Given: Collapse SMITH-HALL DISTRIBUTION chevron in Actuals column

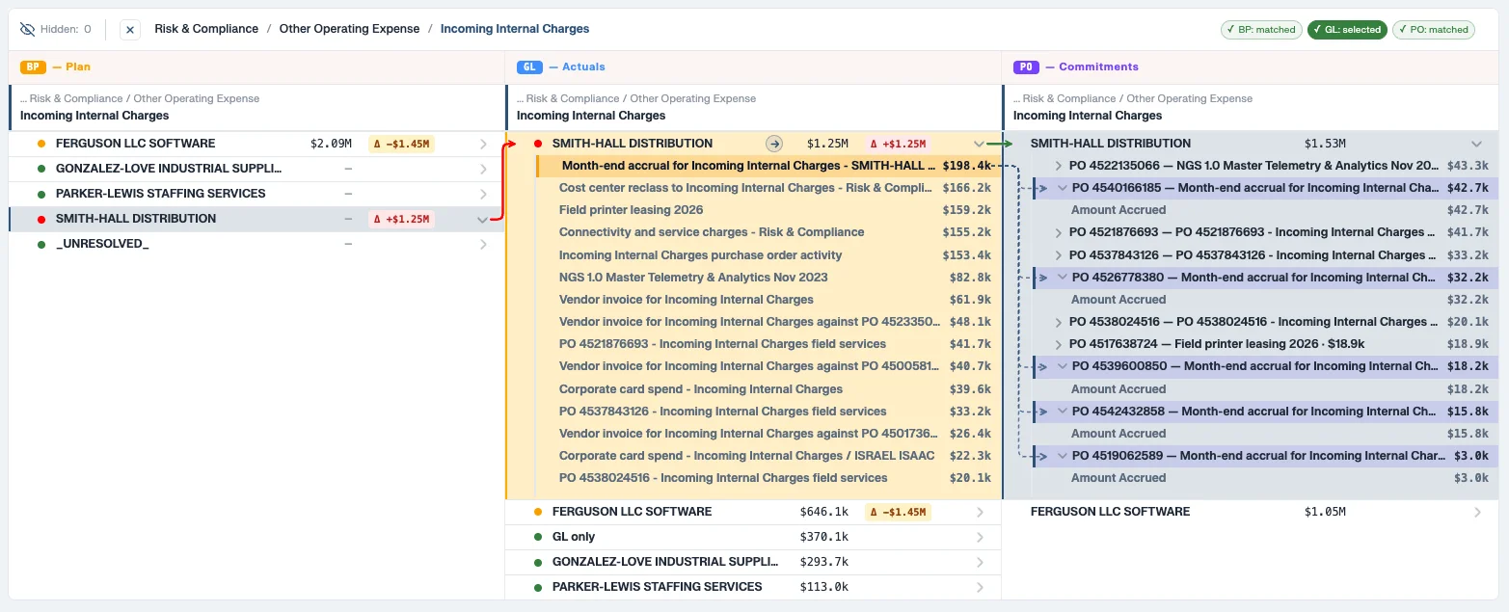Looking at the screenshot, I should click(x=980, y=144).
